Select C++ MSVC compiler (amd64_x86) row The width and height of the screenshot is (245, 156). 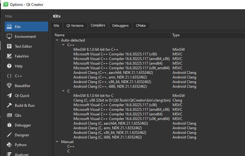click(121, 59)
